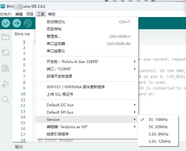Viewport: 186px width, 151px height.
Task: Expand the 编程器 "Arduino as ISP" submenu
Action: pyautogui.click(x=87, y=127)
